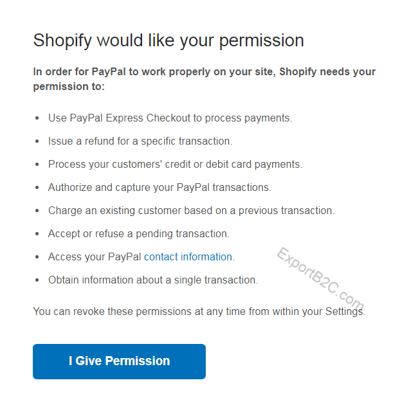Select the 'Issue a refund' permission line

(x=140, y=141)
